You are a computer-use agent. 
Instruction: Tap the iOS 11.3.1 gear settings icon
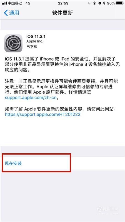coord(13,43)
